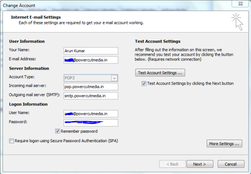Open the Account Type dropdown
The height and width of the screenshot is (174, 251).
(x=114, y=77)
